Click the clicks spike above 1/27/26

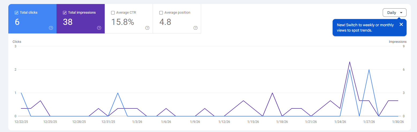(369, 70)
